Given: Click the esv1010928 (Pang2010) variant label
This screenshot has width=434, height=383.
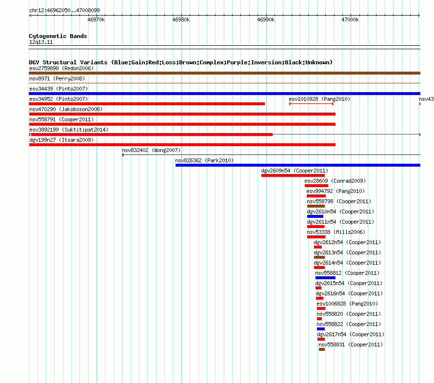Looking at the screenshot, I should [319, 99].
